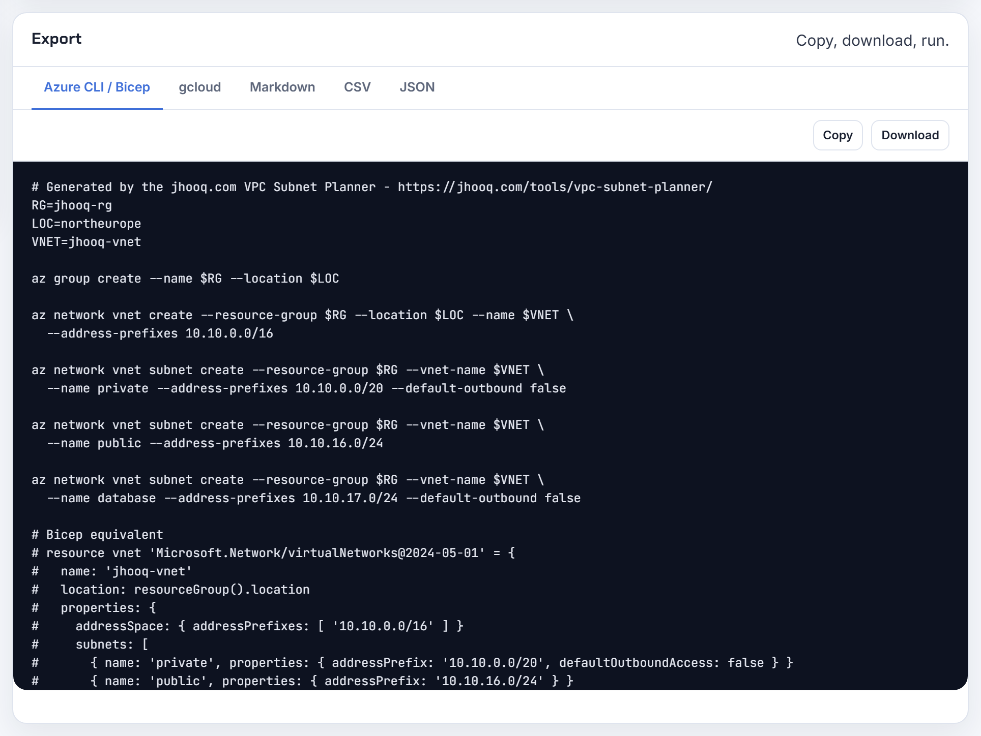This screenshot has width=981, height=736.
Task: Switch to the CSV tab
Action: [x=357, y=87]
